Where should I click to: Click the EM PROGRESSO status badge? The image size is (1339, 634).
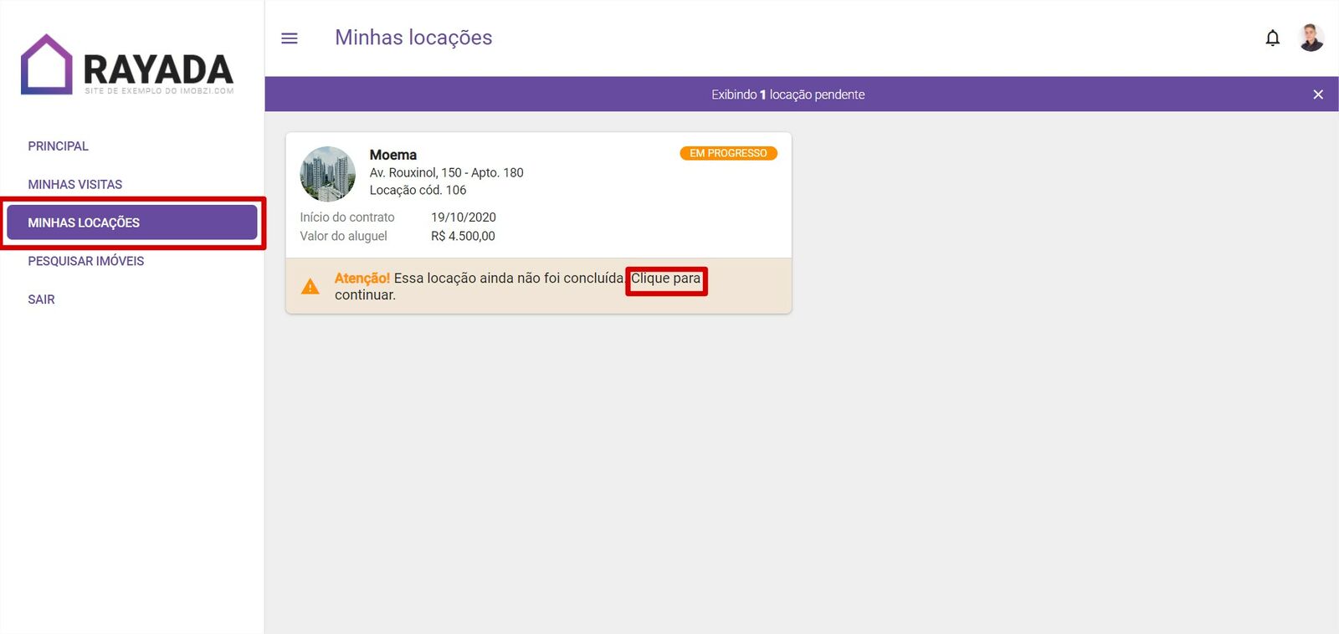tap(728, 153)
